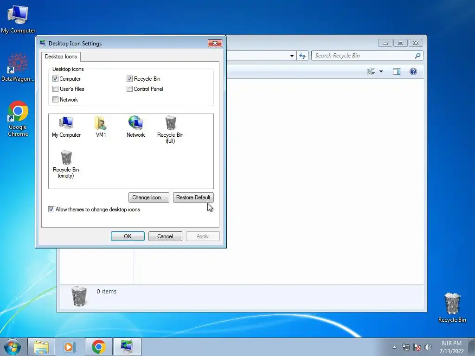
Task: Toggle the preview pane in Recycle Bin window
Action: [397, 71]
